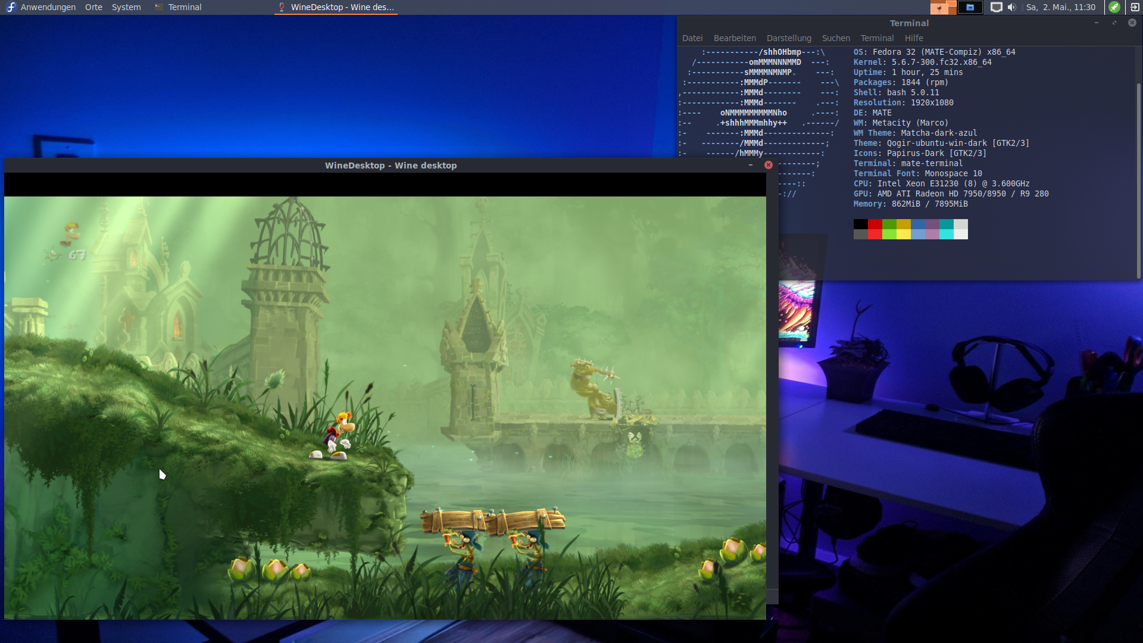The image size is (1143, 643).
Task: Open the Suchen menu in Terminal
Action: click(x=835, y=38)
